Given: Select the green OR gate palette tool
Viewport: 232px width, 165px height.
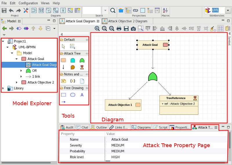Looking at the screenshot, I should (x=82, y=60).
